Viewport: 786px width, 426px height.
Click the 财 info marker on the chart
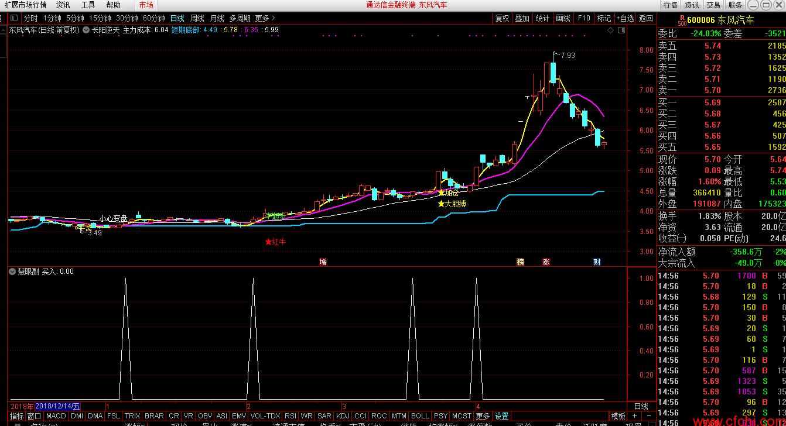click(597, 262)
